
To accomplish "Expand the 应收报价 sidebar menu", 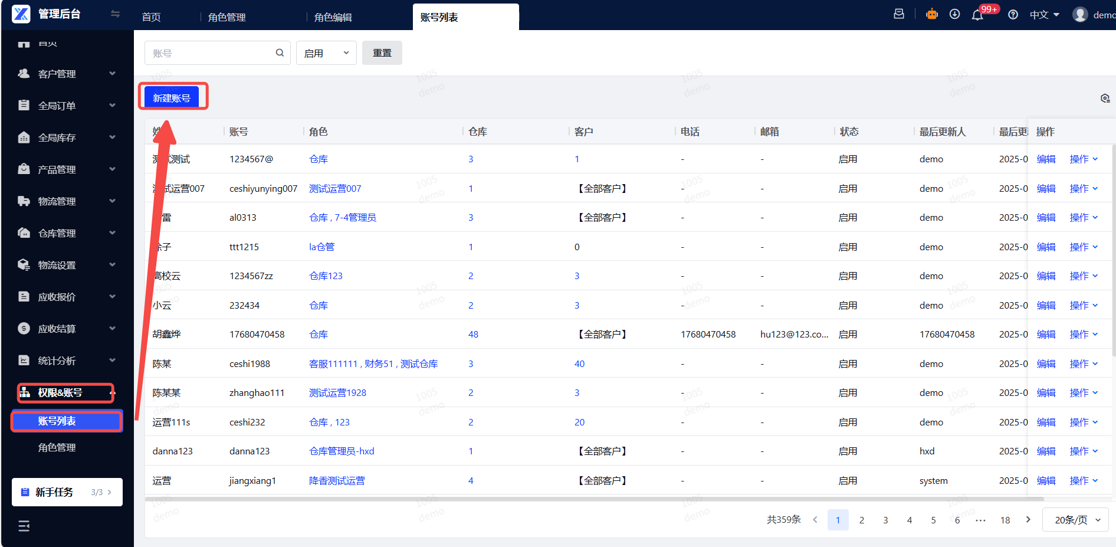I will pyautogui.click(x=67, y=297).
